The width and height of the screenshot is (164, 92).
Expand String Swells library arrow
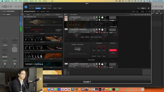pos(61,59)
